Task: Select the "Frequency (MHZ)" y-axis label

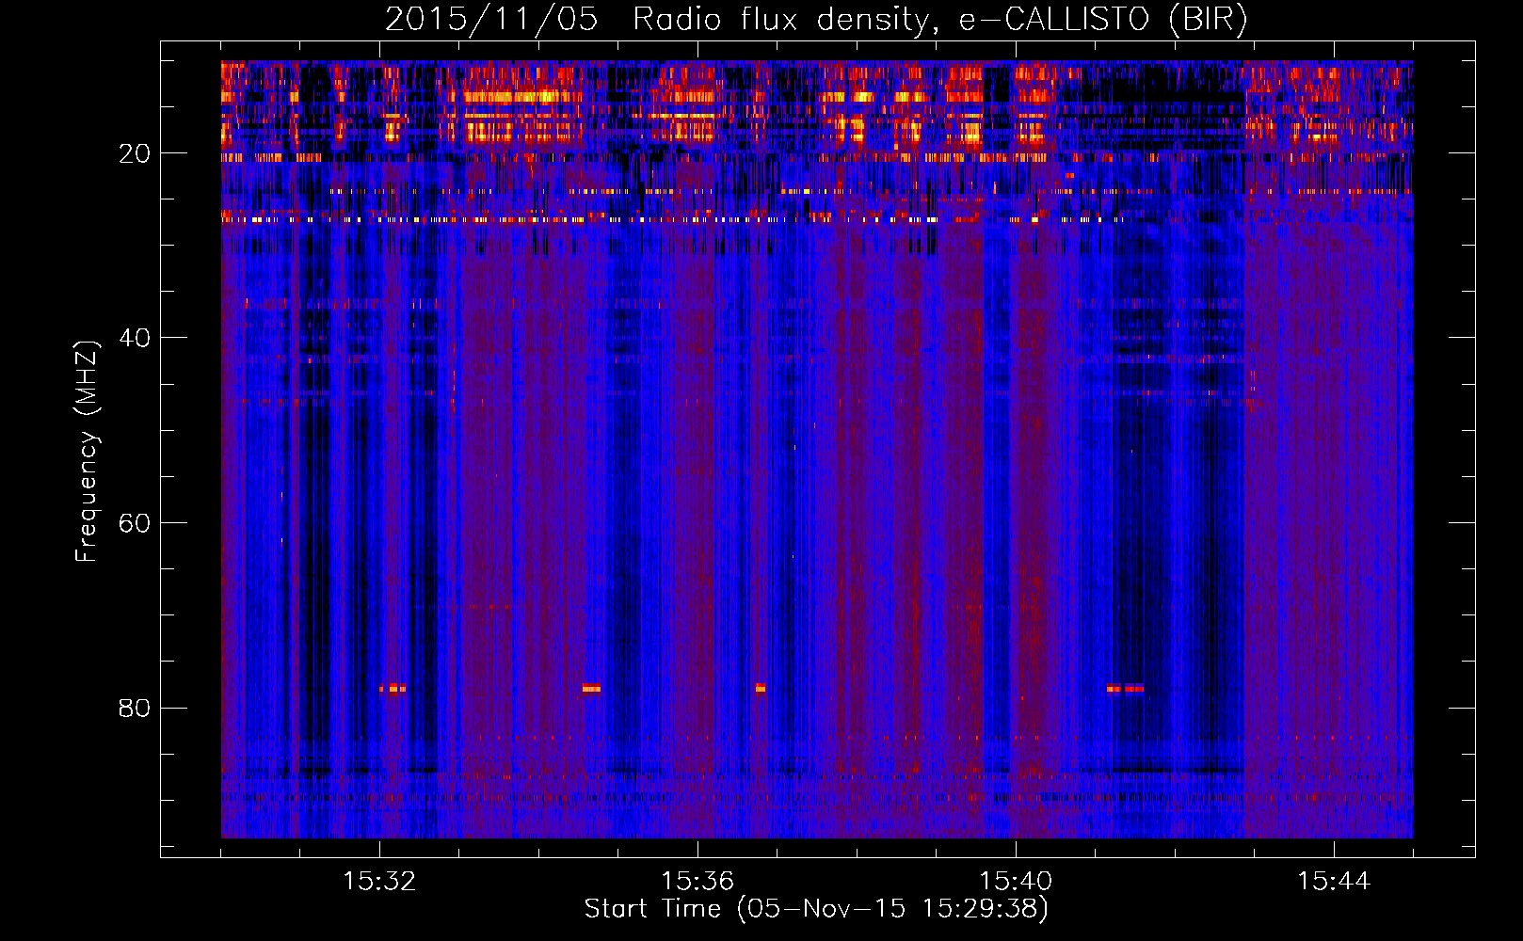Action: coord(87,452)
